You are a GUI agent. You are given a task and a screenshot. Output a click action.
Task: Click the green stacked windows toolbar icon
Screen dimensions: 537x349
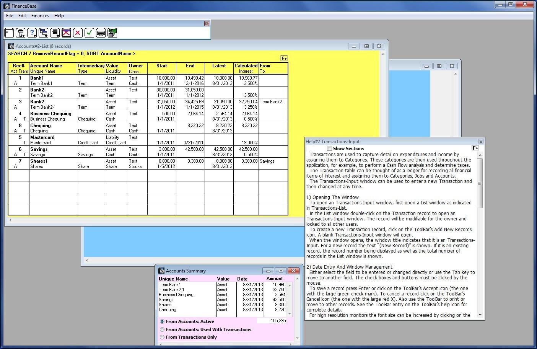(112, 33)
